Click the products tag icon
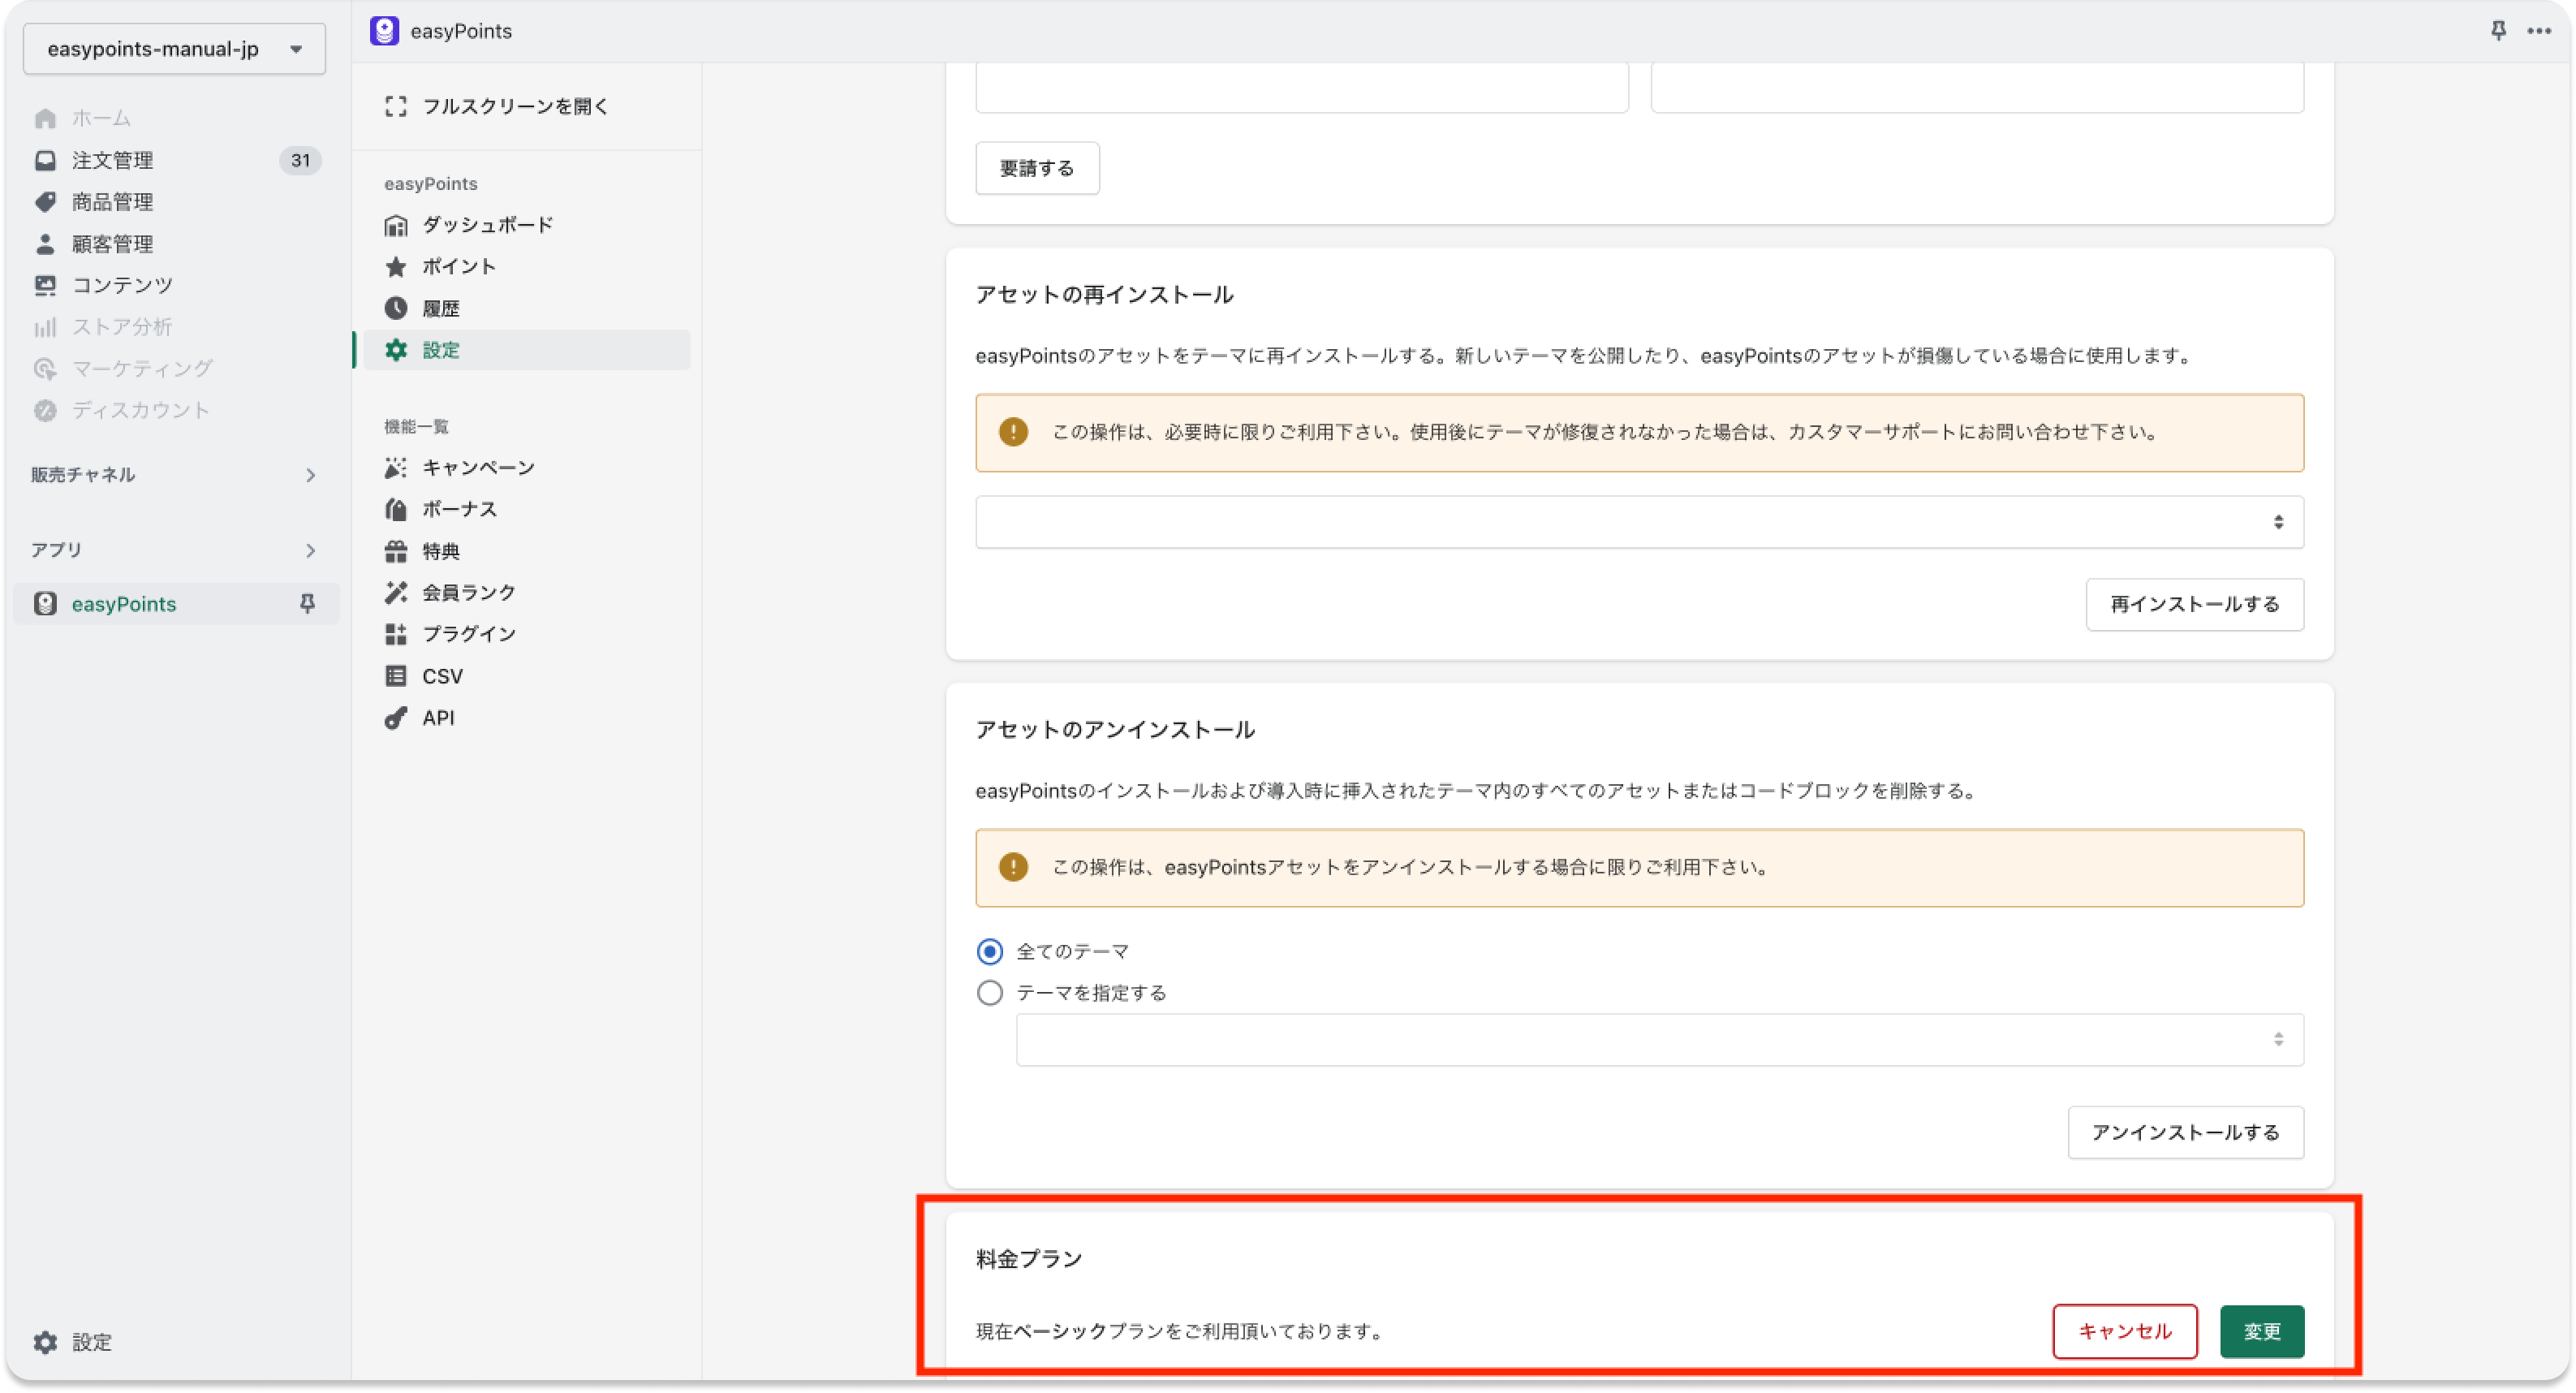This screenshot has height=1393, width=2576. click(x=45, y=202)
